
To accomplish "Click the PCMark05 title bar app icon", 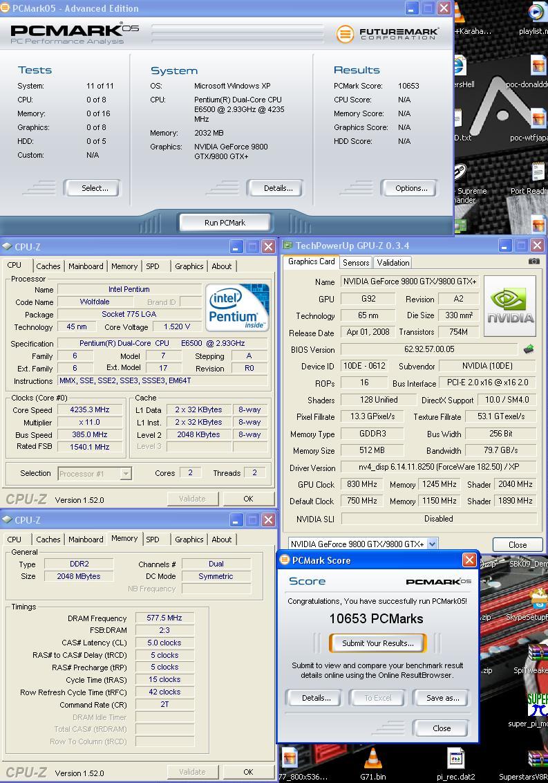I will [x=4, y=8].
